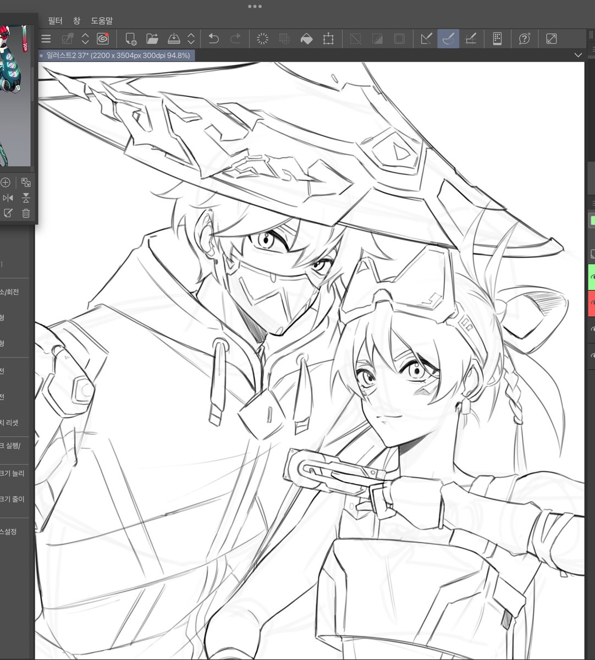Toggle Snap to Grid
Screen dimensions: 595x660
coord(471,38)
